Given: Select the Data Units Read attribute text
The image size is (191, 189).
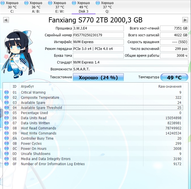Looking at the screenshot, I should point(34,118).
